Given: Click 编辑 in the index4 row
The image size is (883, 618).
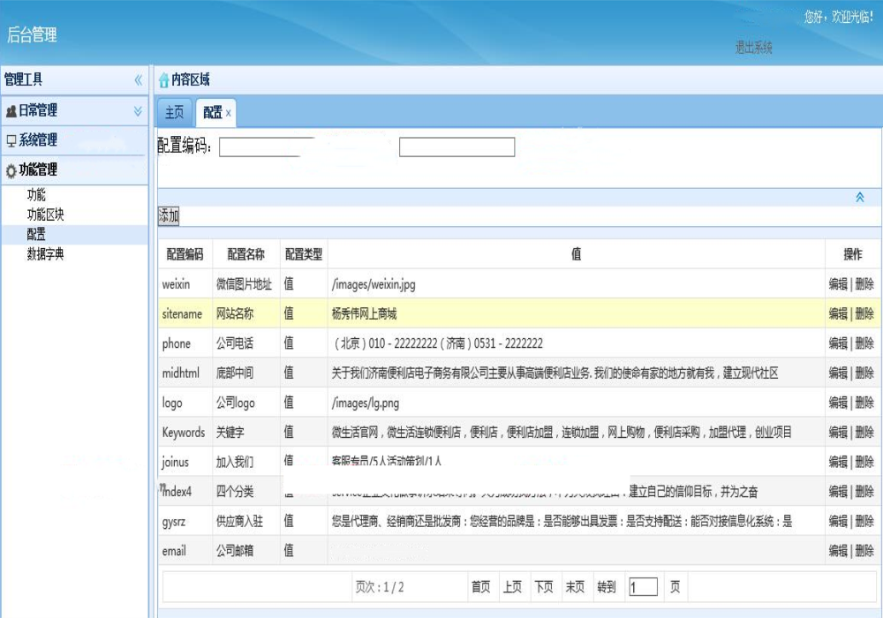Looking at the screenshot, I should (x=838, y=492).
